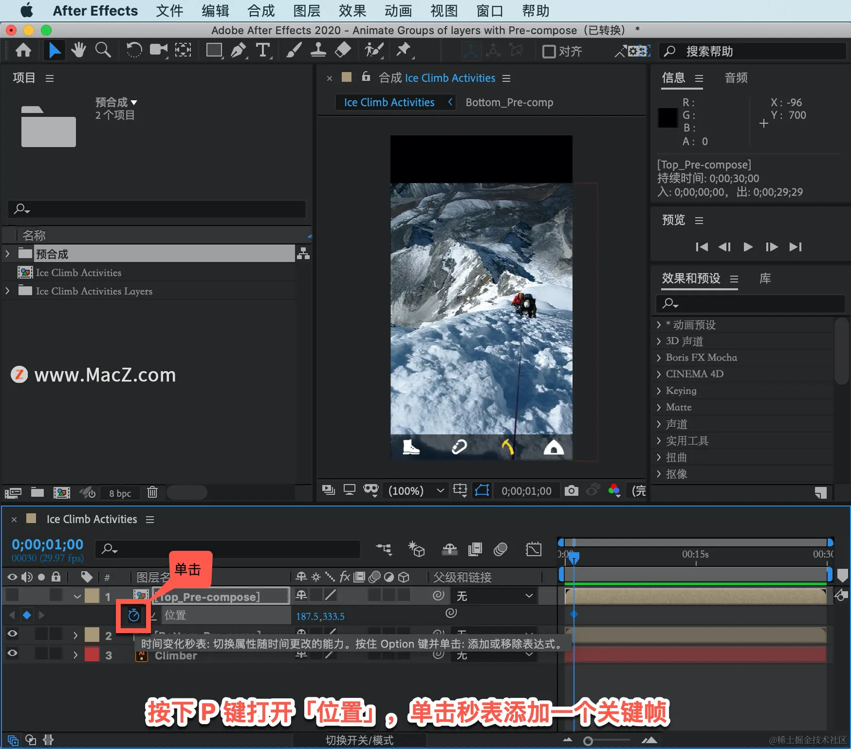This screenshot has width=851, height=749.
Task: Toggle the 3D glasses preview option in viewer
Action: pyautogui.click(x=371, y=489)
